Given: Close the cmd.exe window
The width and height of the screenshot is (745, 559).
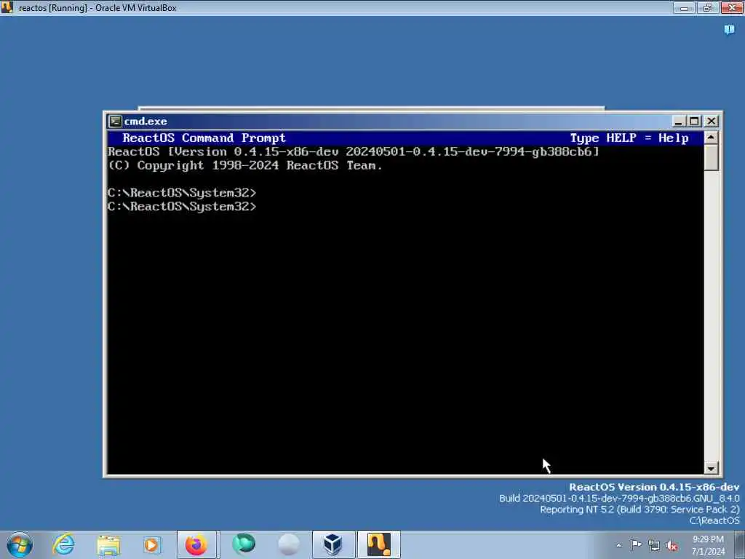Looking at the screenshot, I should (x=712, y=122).
